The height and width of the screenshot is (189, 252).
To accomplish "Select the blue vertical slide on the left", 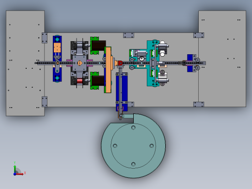I will point(57,59).
